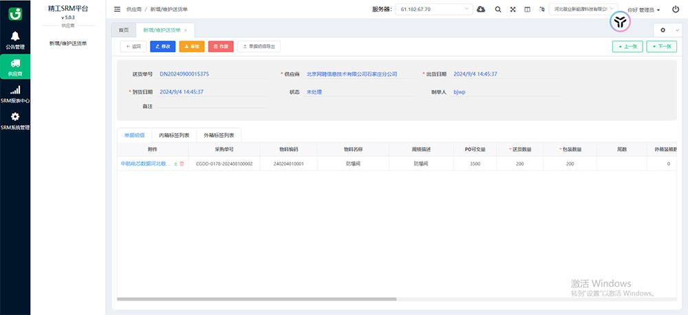Image resolution: width=688 pixels, height=315 pixels.
Task: Click the 备注 remarks input field
Action: [212, 107]
